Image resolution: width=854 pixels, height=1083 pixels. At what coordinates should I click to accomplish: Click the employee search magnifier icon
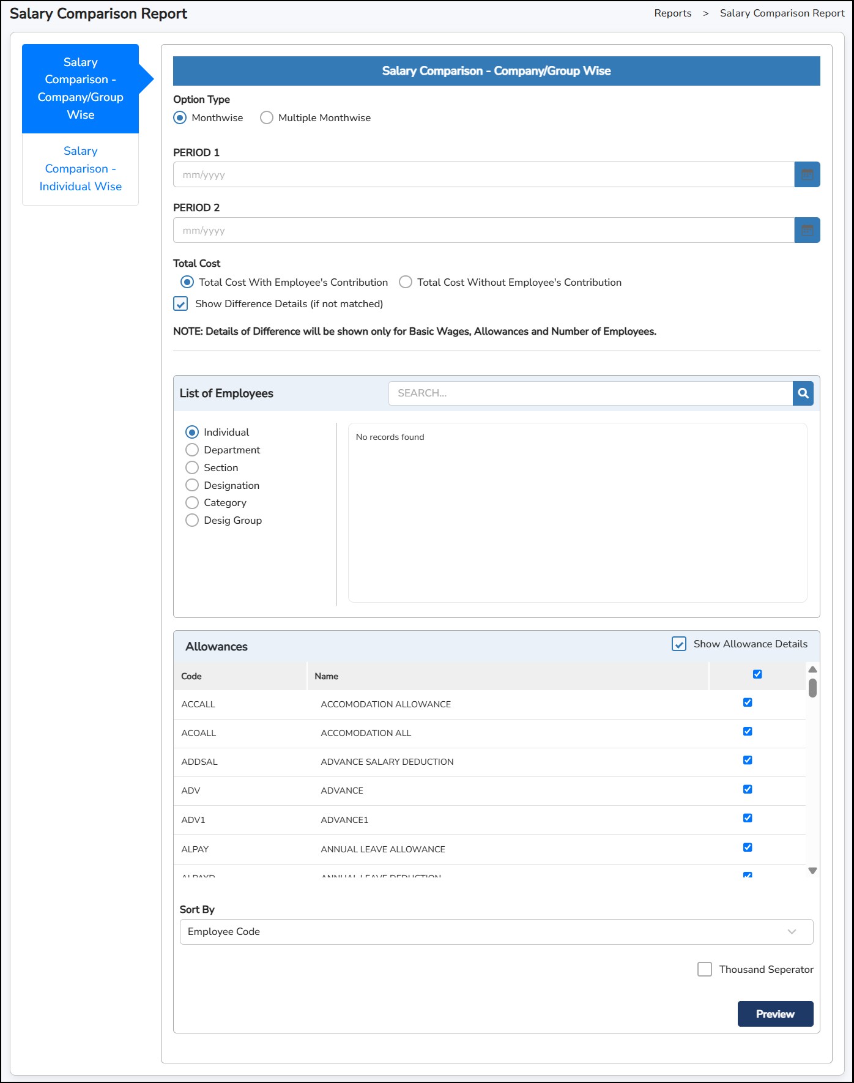tap(803, 393)
